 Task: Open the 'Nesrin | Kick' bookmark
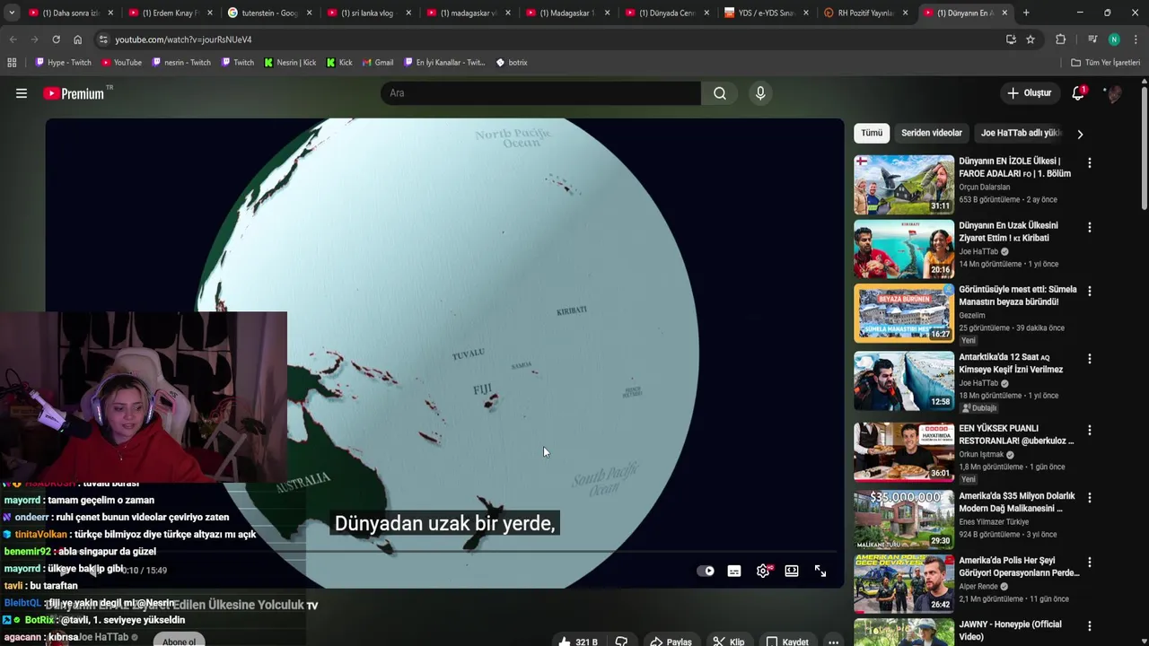tap(290, 63)
